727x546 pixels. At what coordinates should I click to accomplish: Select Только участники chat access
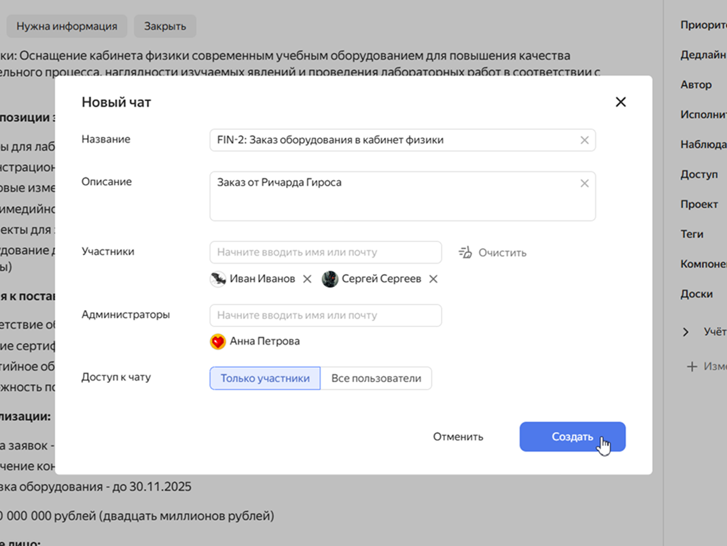click(x=265, y=379)
